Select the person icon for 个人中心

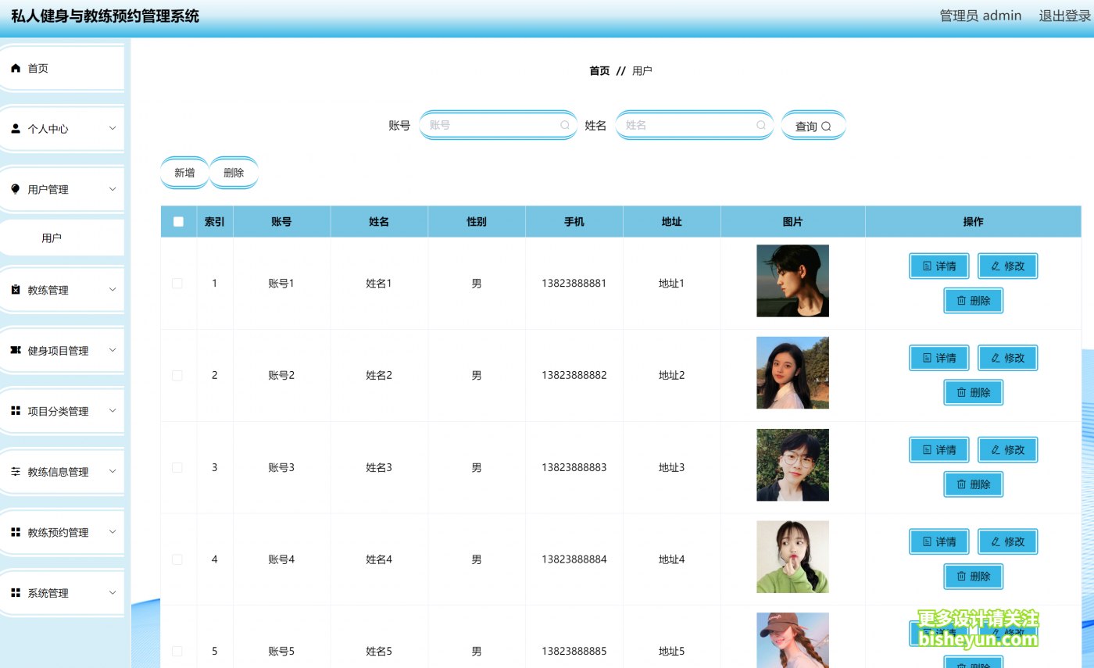(15, 128)
